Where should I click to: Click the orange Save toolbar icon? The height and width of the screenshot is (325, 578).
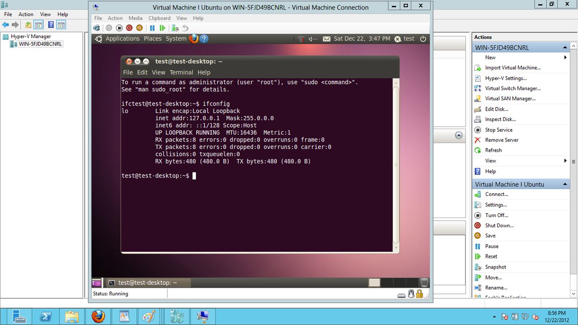(139, 28)
